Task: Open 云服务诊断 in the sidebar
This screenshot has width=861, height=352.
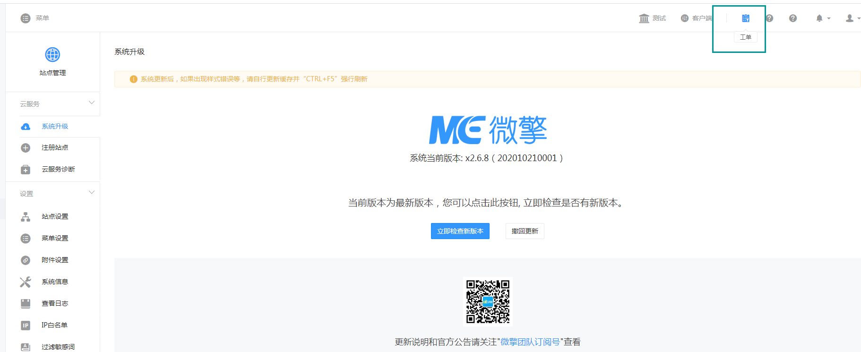Action: pos(58,170)
